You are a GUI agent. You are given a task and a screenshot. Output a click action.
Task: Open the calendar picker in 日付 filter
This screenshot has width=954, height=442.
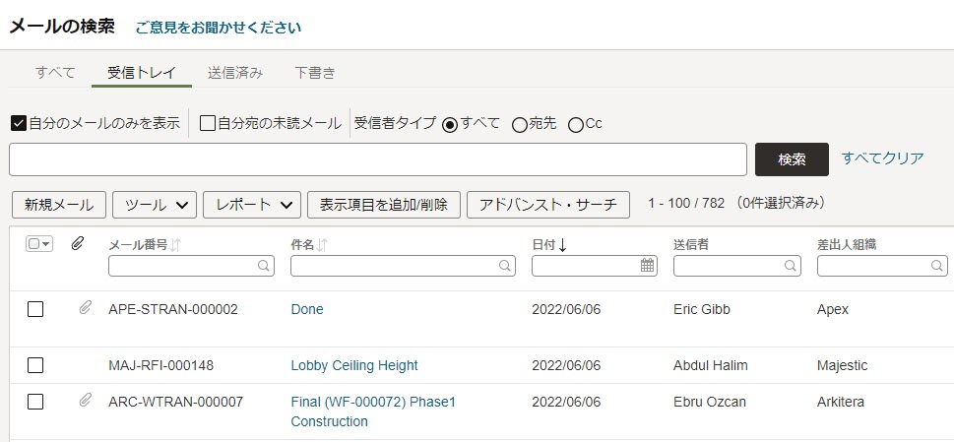(x=648, y=265)
